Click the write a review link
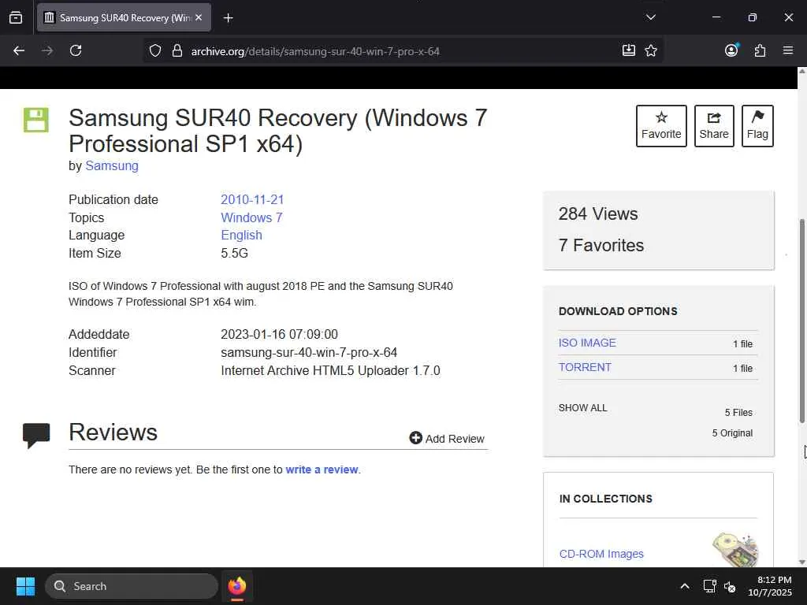 [322, 470]
